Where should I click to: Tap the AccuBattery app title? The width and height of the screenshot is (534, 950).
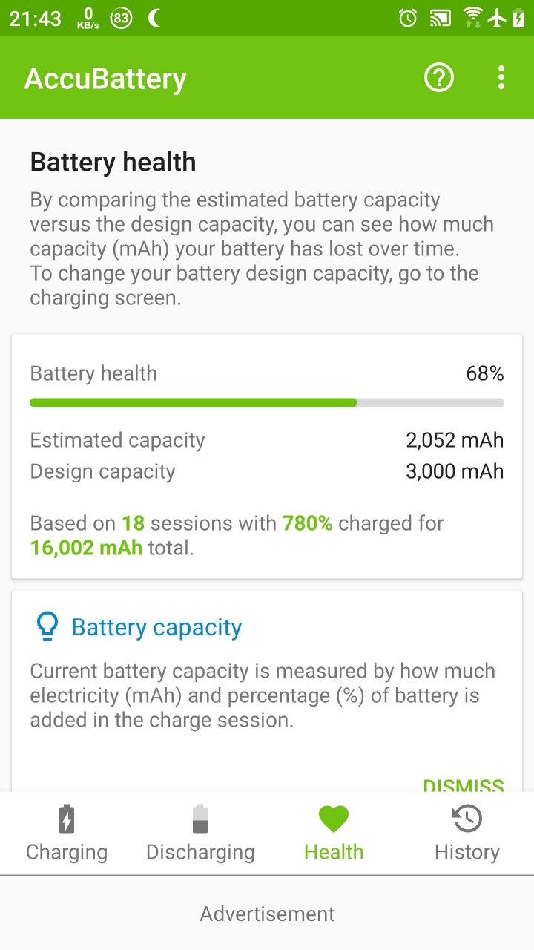(x=105, y=79)
